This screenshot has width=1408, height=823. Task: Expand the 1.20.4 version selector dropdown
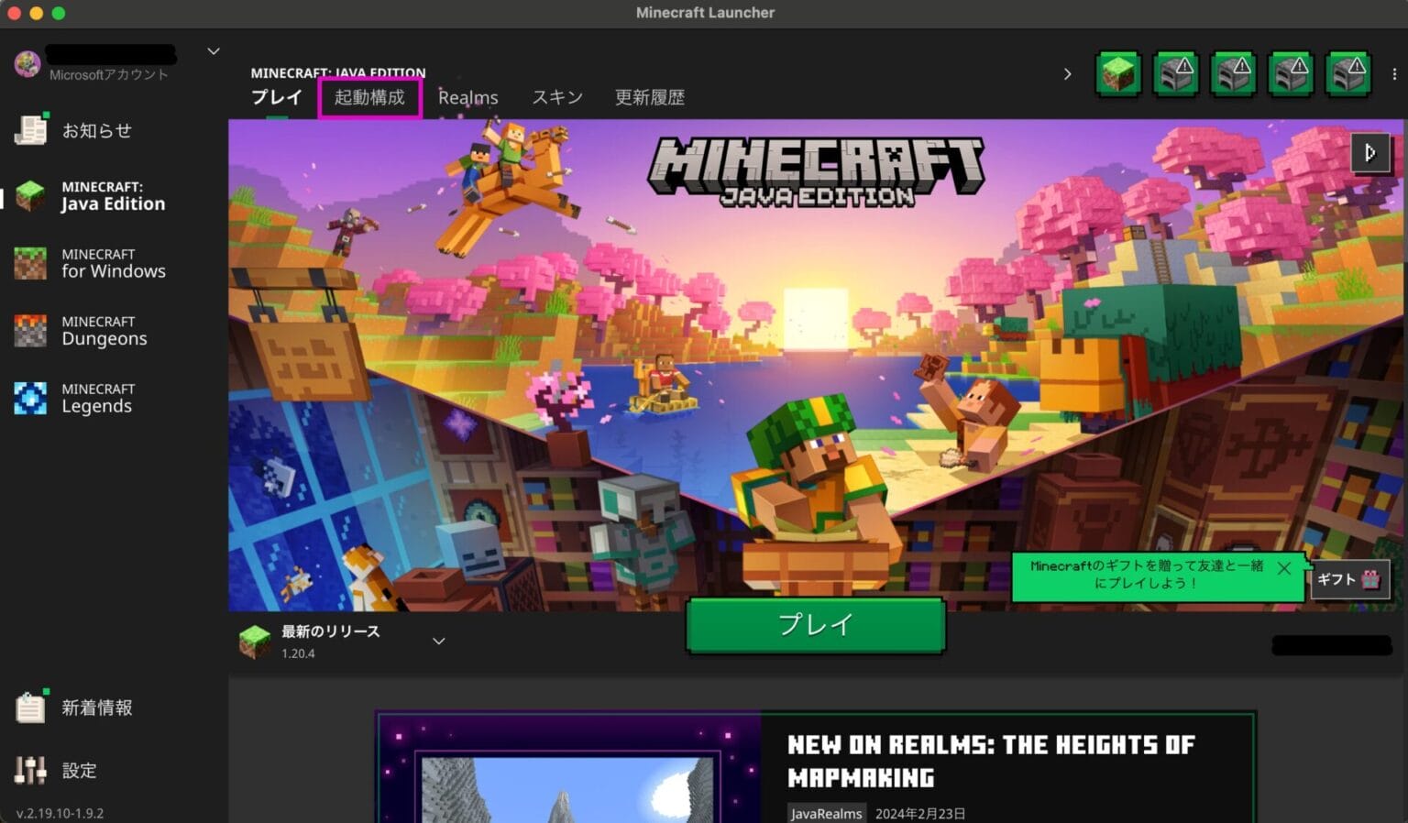pyautogui.click(x=438, y=641)
